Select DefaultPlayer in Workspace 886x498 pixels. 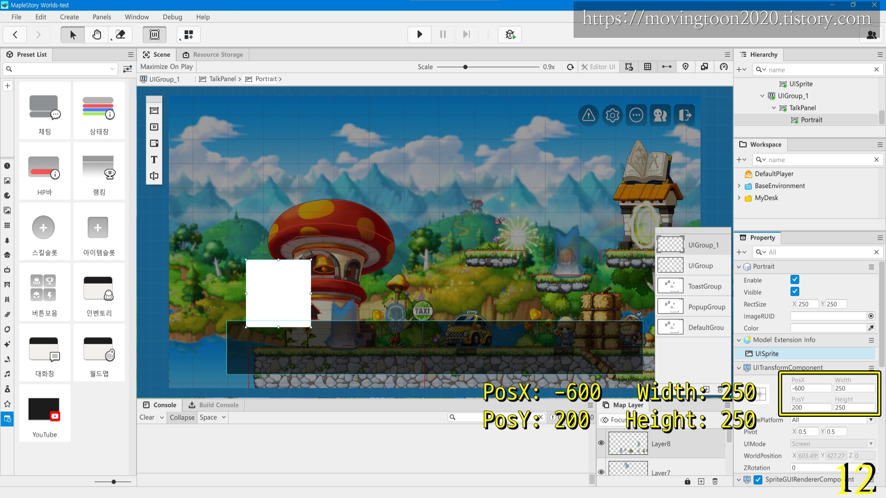tap(774, 174)
